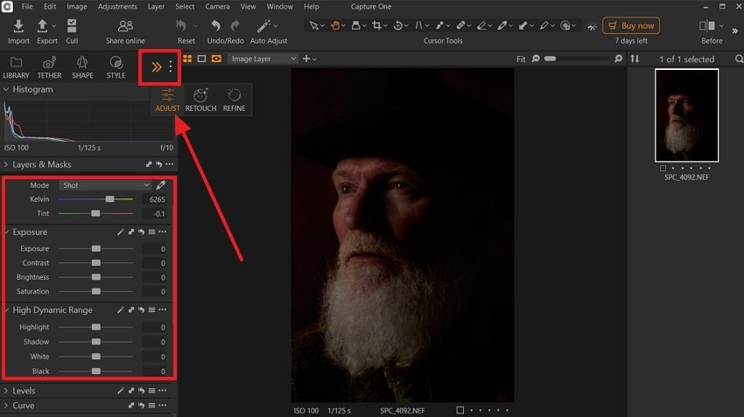The image size is (744, 417).
Task: Open Levels panel presets list icon
Action: tap(151, 391)
